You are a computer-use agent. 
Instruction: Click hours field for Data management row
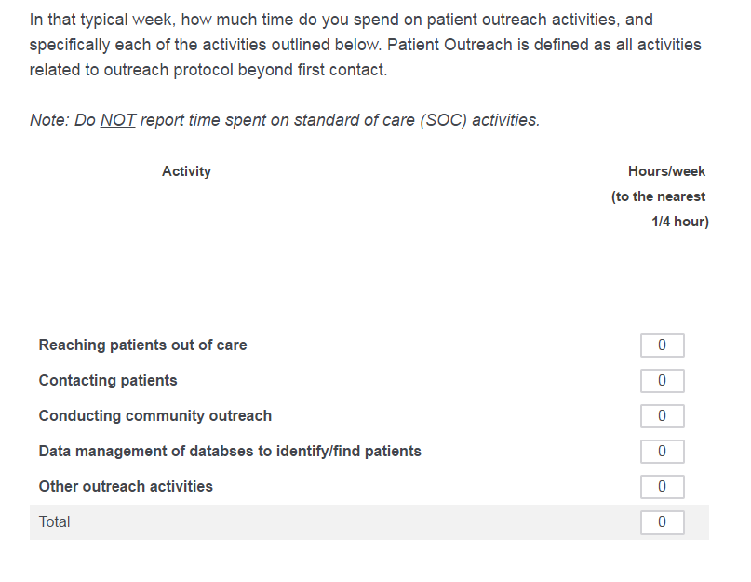pyautogui.click(x=662, y=452)
